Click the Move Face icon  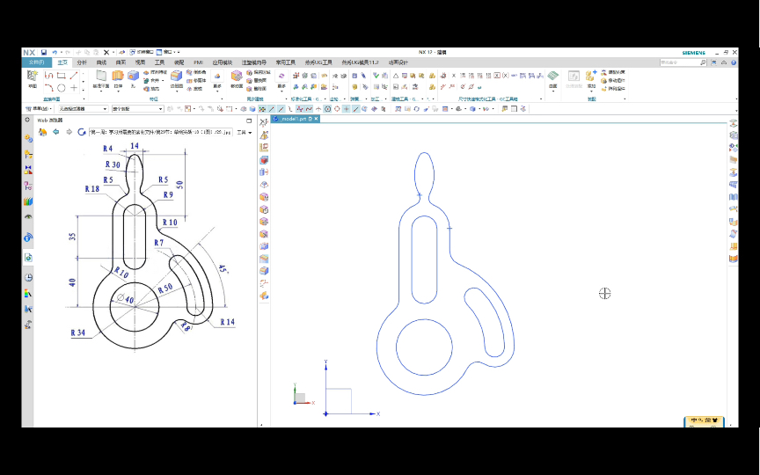coord(237,76)
